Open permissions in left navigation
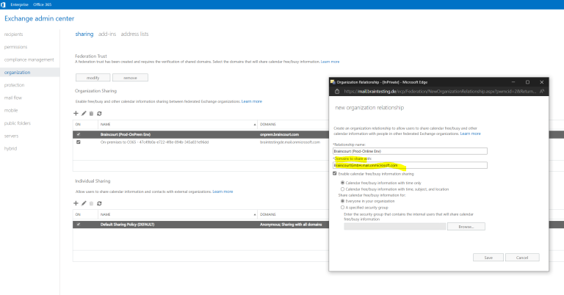The image size is (564, 295). 16,47
